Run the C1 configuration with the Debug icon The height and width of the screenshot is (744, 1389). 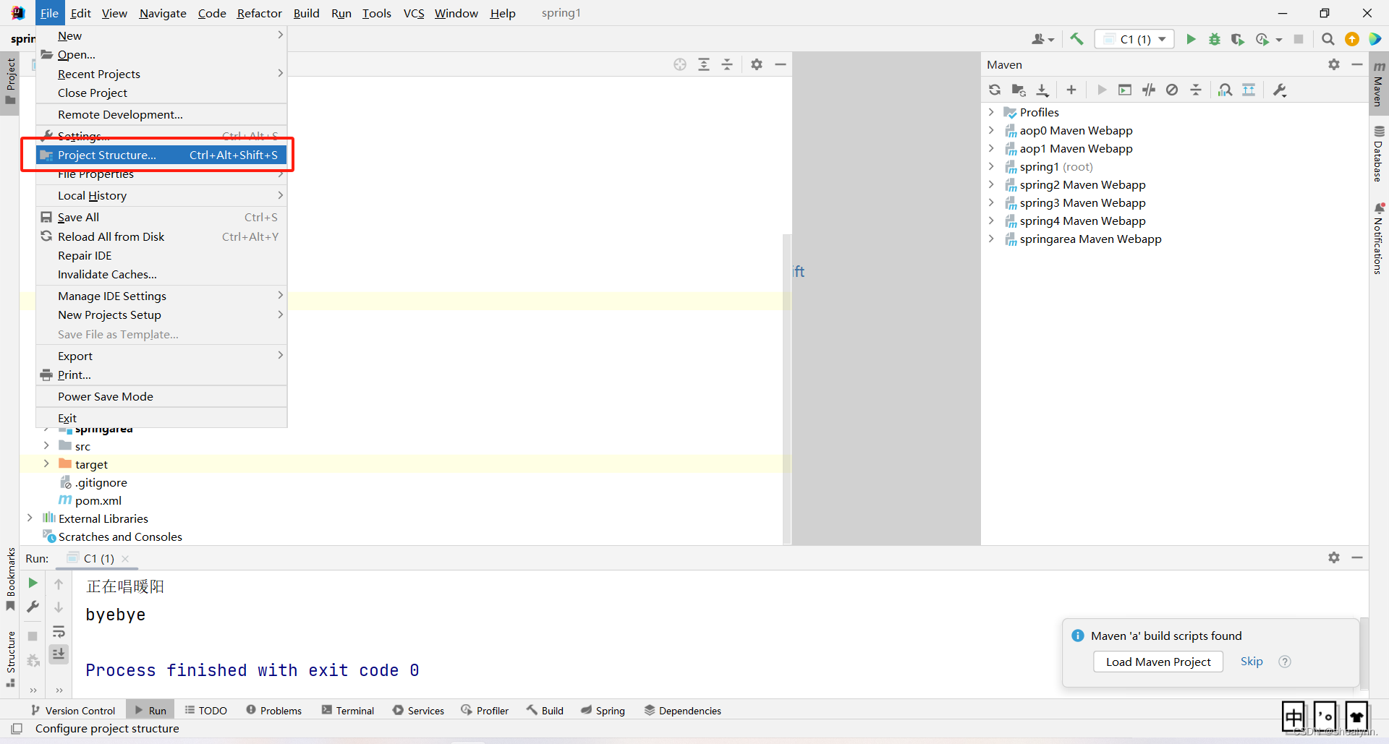pos(1215,39)
